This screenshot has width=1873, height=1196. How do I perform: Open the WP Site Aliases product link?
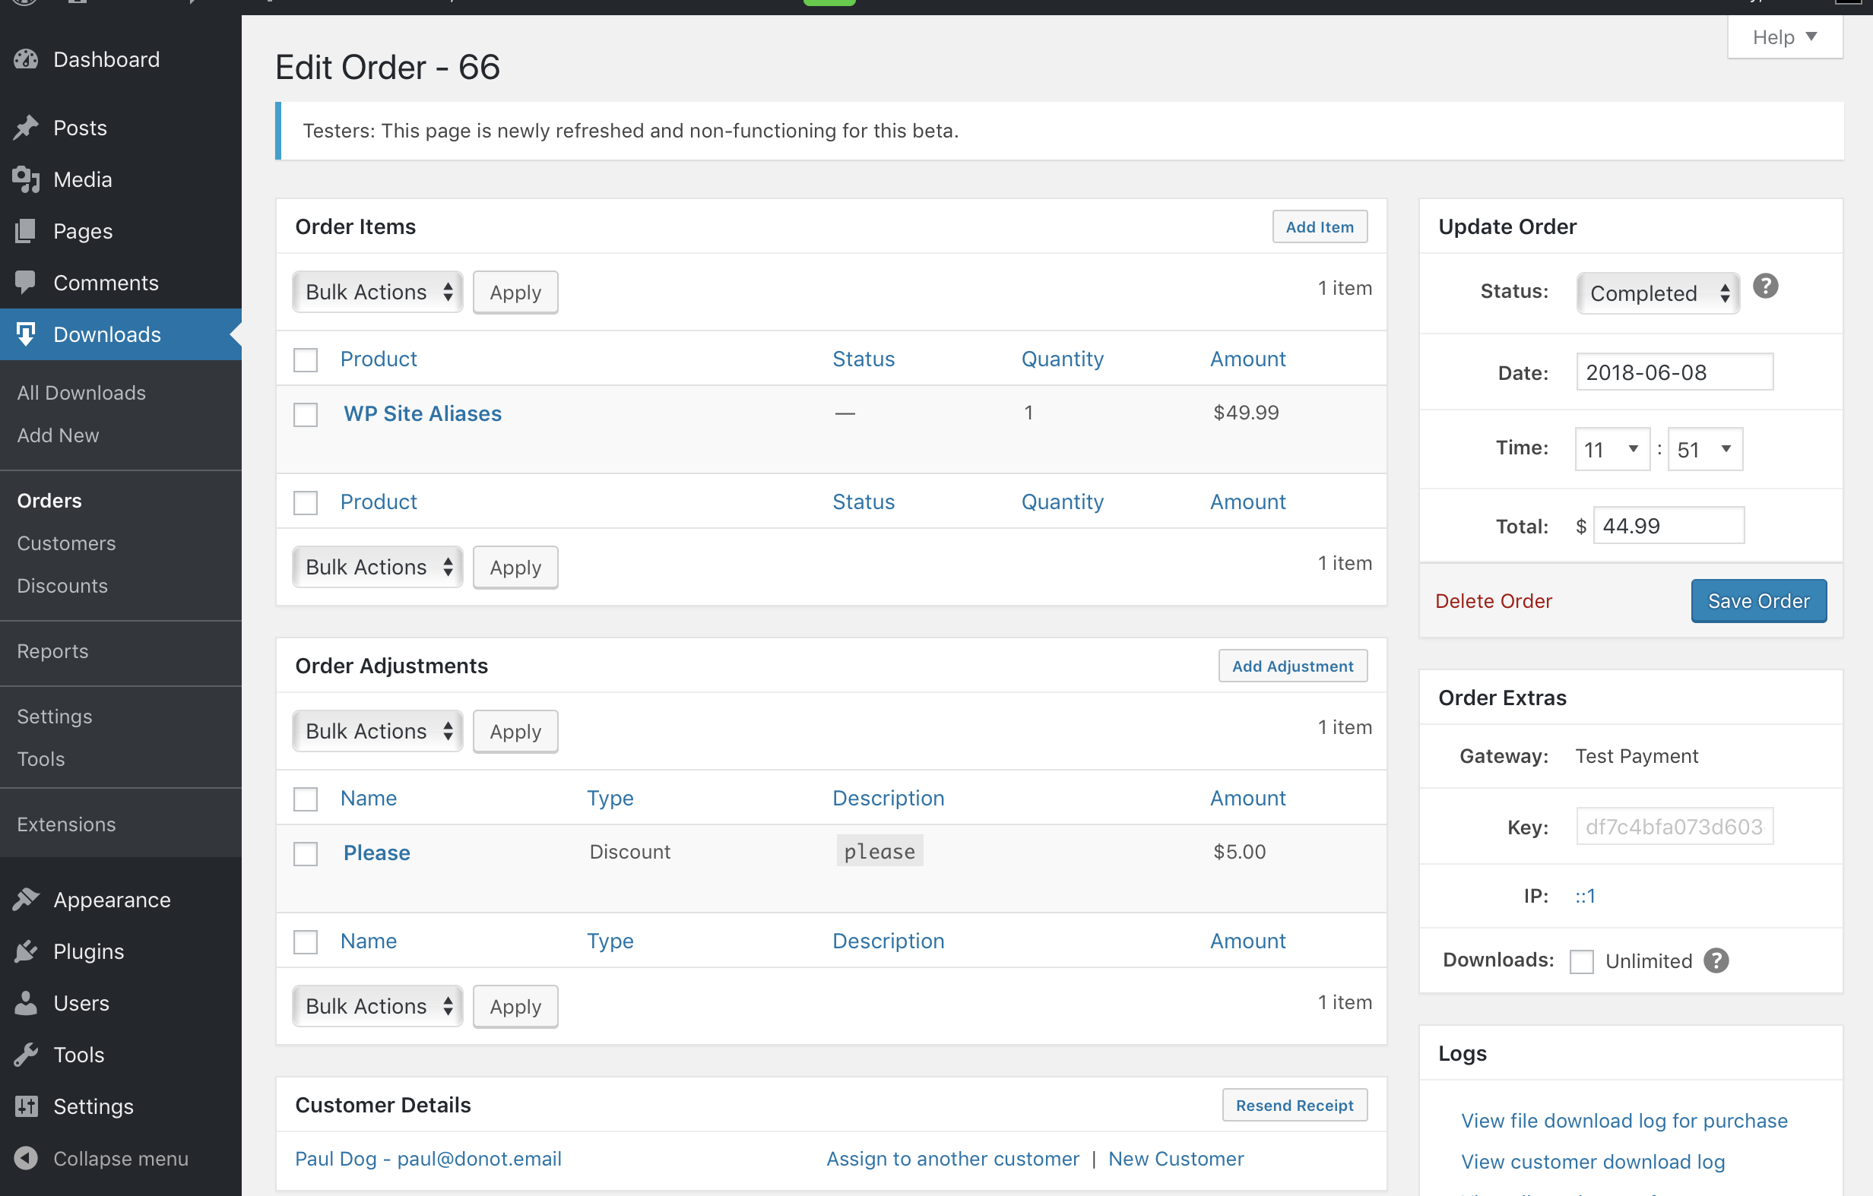click(x=423, y=413)
